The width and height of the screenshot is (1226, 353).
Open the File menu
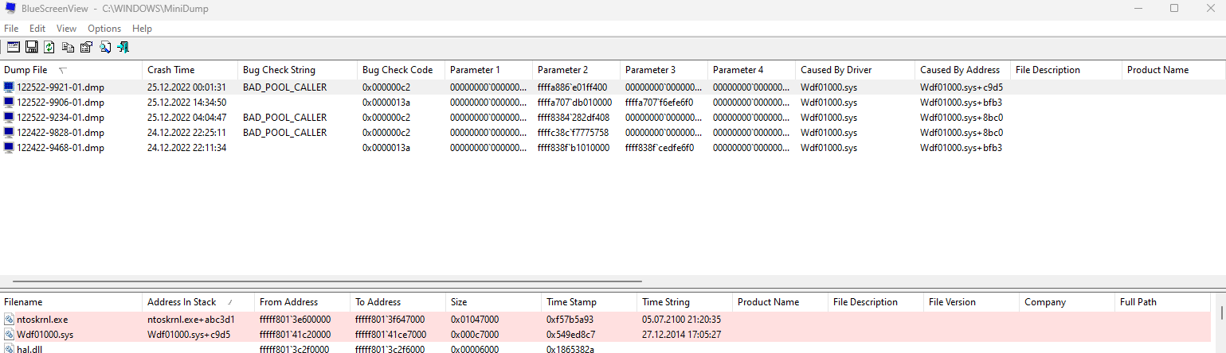pyautogui.click(x=11, y=29)
